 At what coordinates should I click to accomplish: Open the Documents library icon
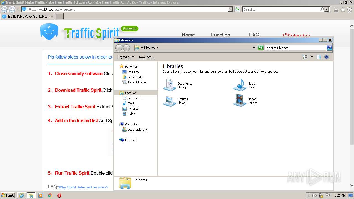point(170,85)
